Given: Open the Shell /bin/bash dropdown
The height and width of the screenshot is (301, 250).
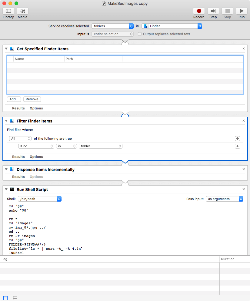Looking at the screenshot, I should pyautogui.click(x=40, y=199).
